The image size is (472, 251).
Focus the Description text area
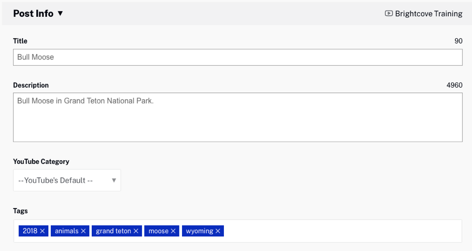tap(238, 118)
